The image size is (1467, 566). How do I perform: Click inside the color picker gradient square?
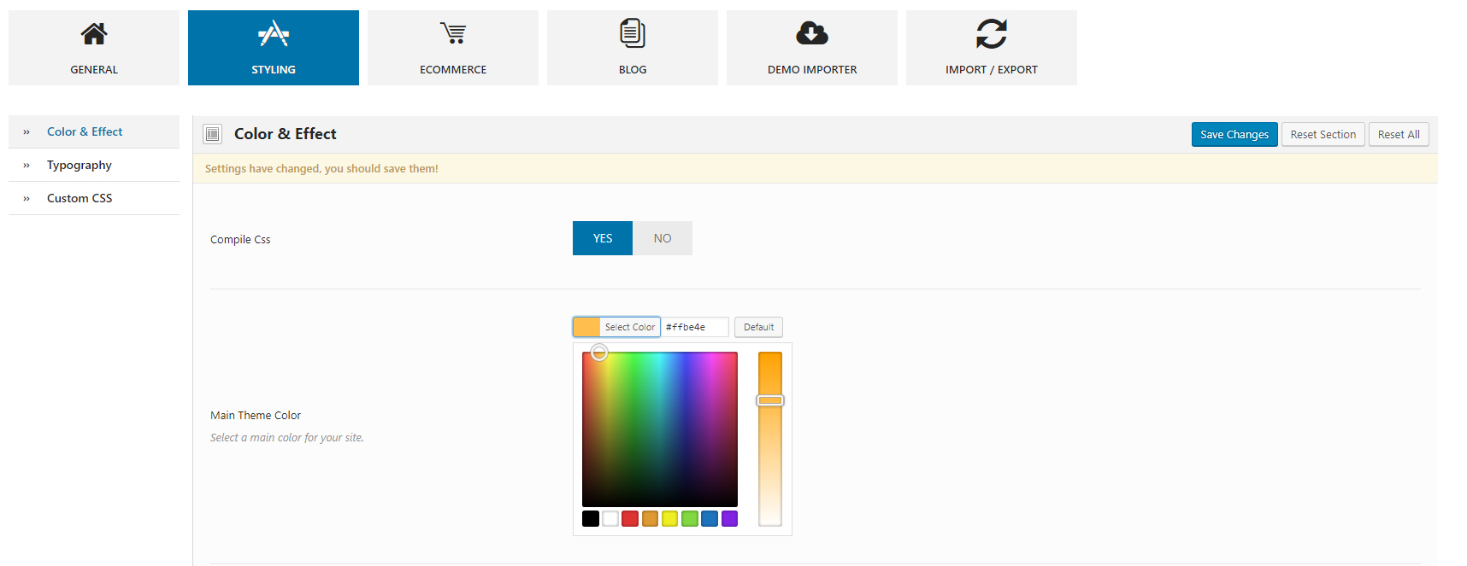(660, 429)
